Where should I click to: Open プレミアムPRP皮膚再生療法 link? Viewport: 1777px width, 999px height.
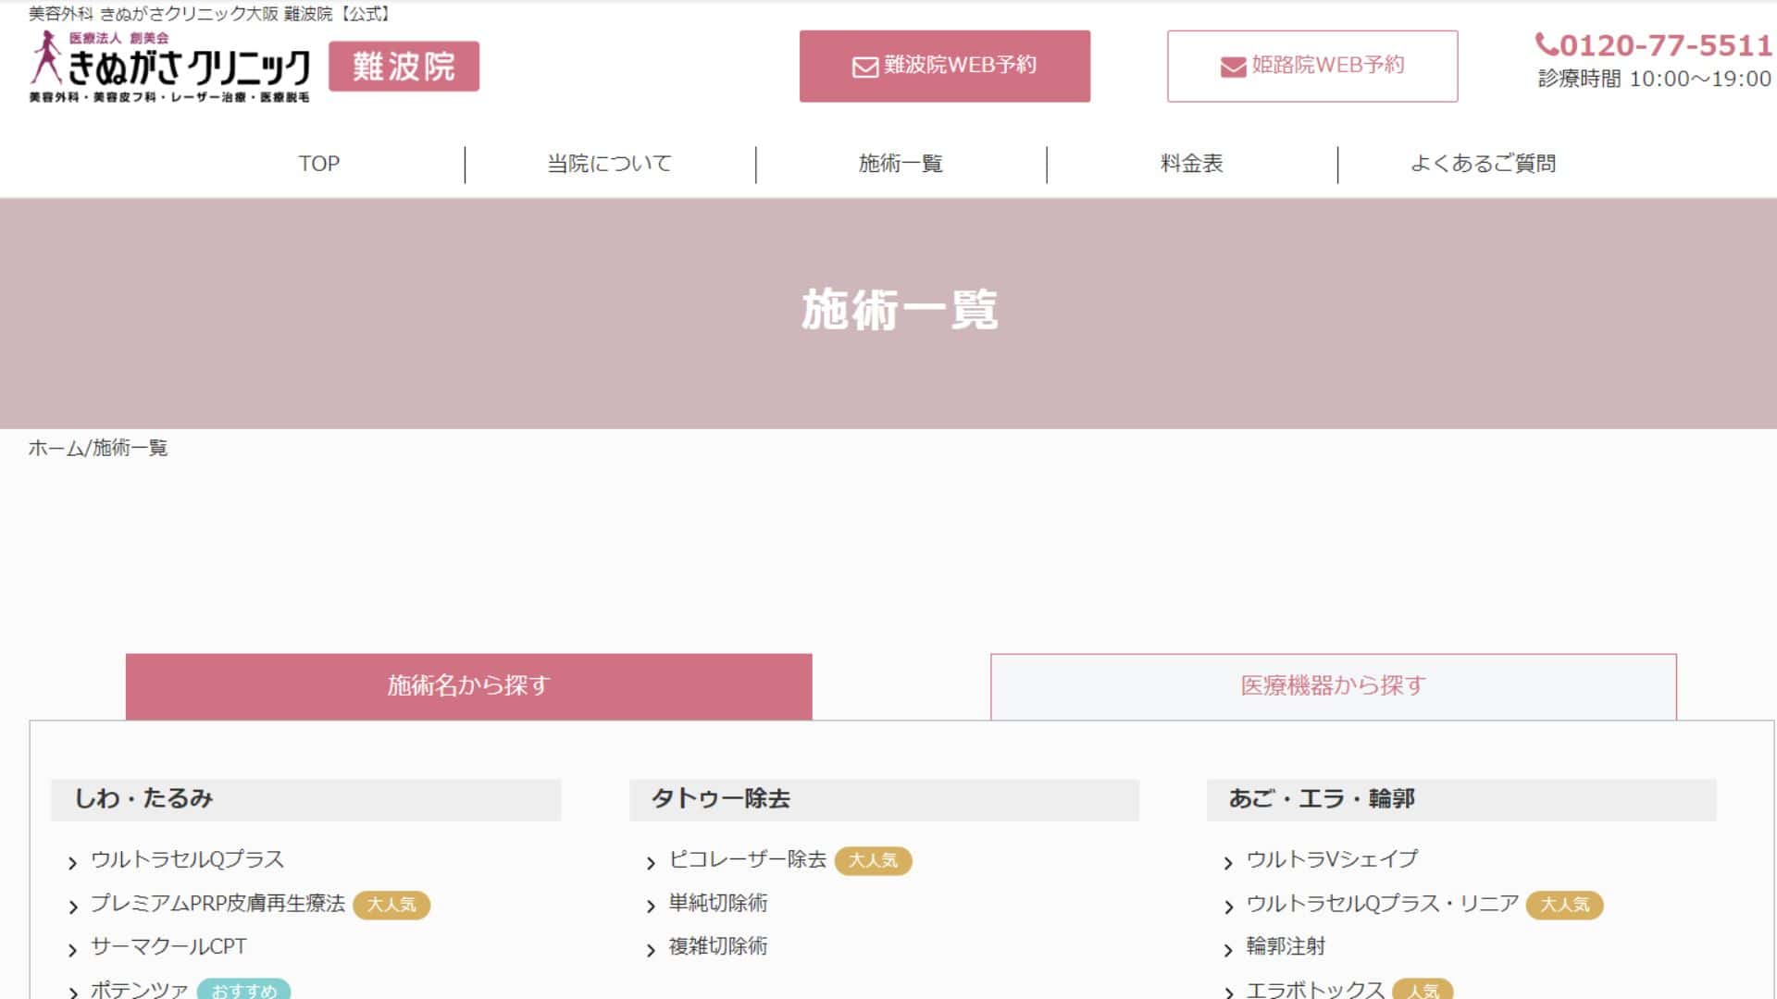pyautogui.click(x=217, y=904)
